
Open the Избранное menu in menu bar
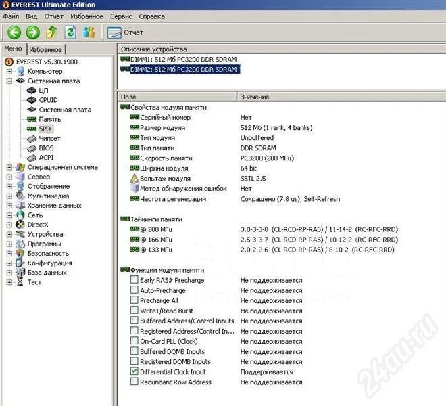click(x=86, y=16)
